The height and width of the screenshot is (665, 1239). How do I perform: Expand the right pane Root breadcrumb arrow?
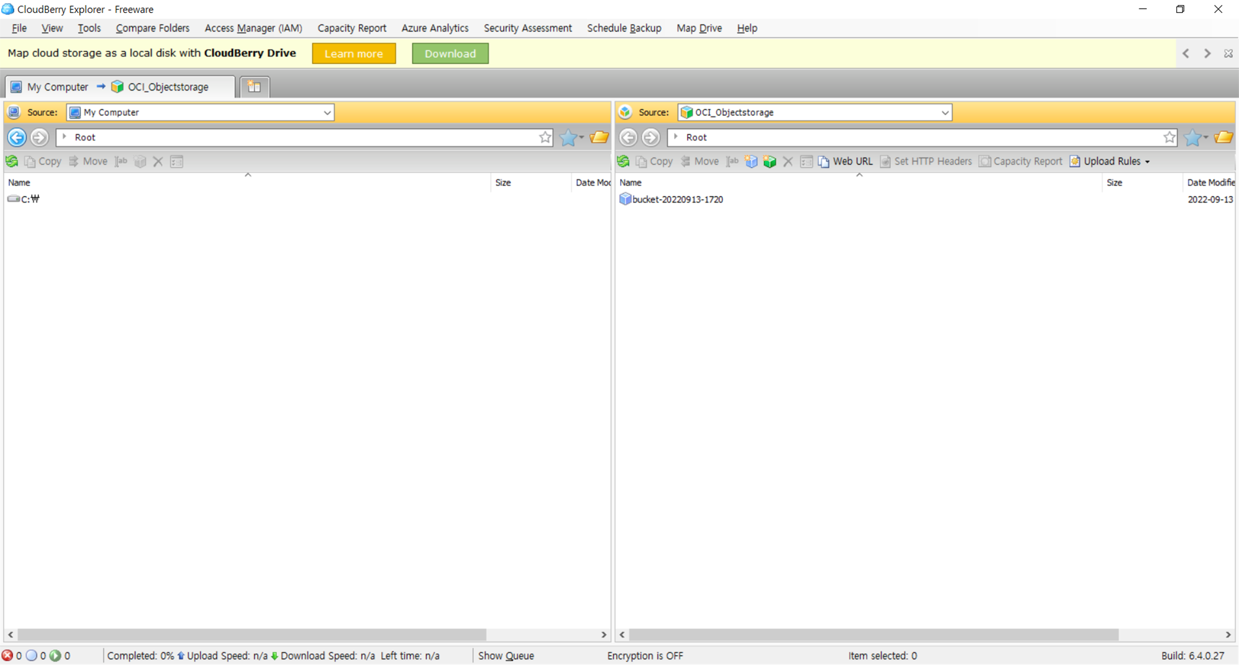676,136
